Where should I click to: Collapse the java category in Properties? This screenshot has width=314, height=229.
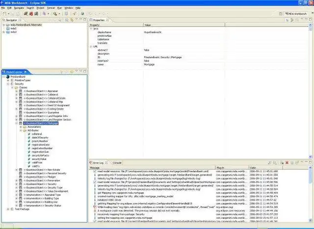pos(91,29)
